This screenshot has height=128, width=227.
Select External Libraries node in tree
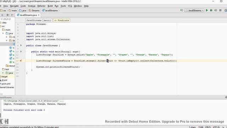pos(7,87)
